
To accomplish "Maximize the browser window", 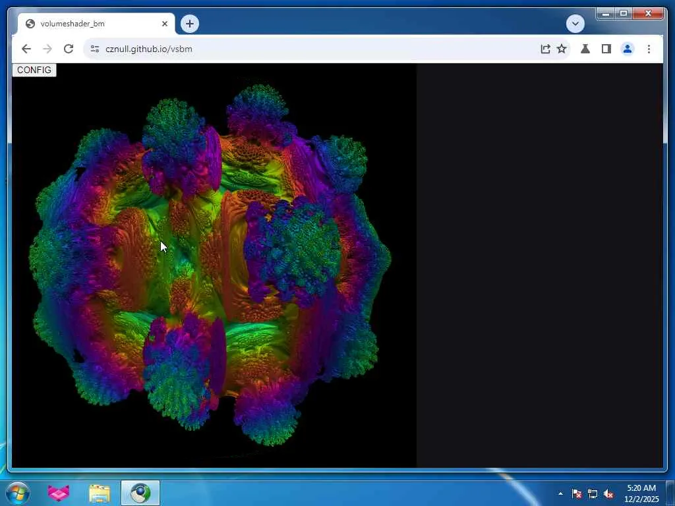I will click(624, 14).
